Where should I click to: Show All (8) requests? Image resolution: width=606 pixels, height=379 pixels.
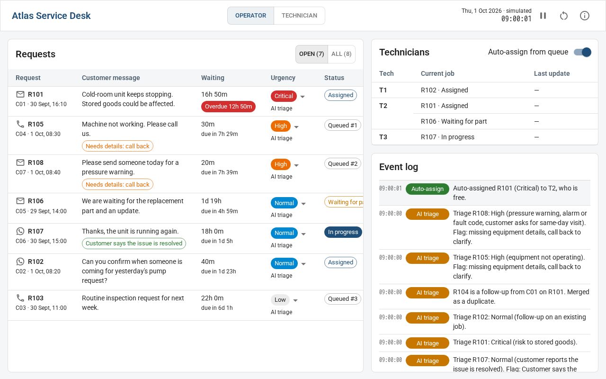[x=341, y=54]
